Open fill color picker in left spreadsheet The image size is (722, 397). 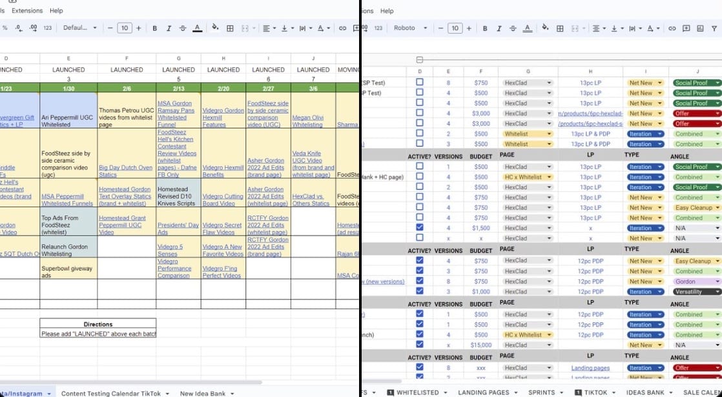point(215,28)
